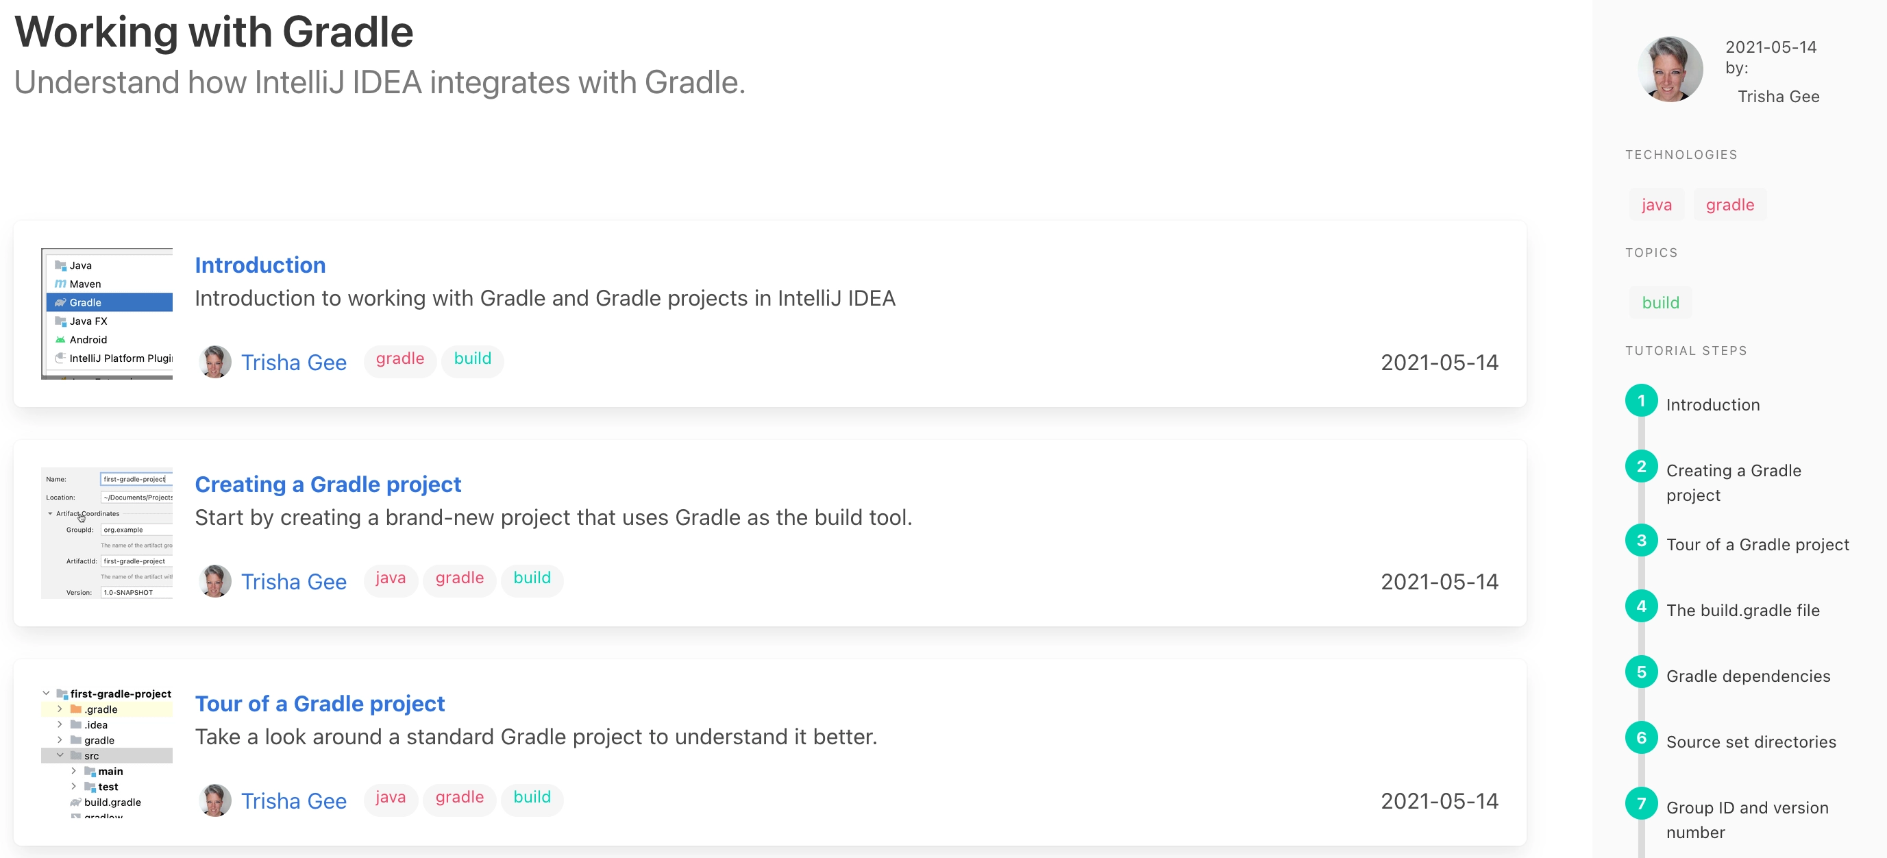This screenshot has height=858, width=1887.
Task: Click Tour of a Gradle project thumbnail
Action: click(x=107, y=752)
